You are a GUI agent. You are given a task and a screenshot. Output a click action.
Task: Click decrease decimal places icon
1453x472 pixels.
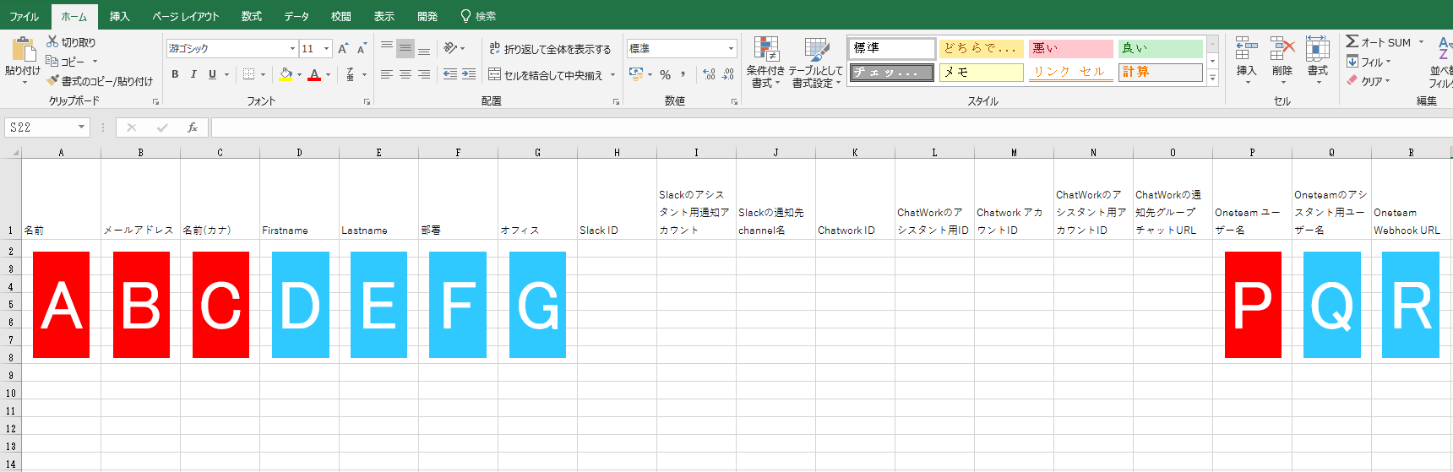coord(728,74)
